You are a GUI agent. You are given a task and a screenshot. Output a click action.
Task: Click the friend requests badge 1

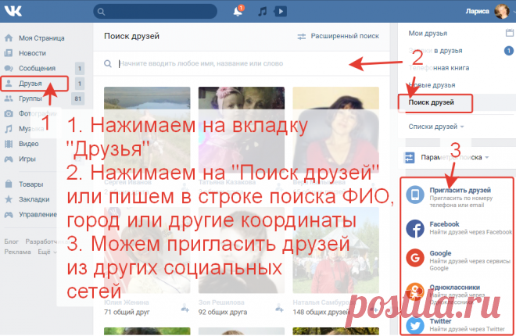(x=509, y=51)
